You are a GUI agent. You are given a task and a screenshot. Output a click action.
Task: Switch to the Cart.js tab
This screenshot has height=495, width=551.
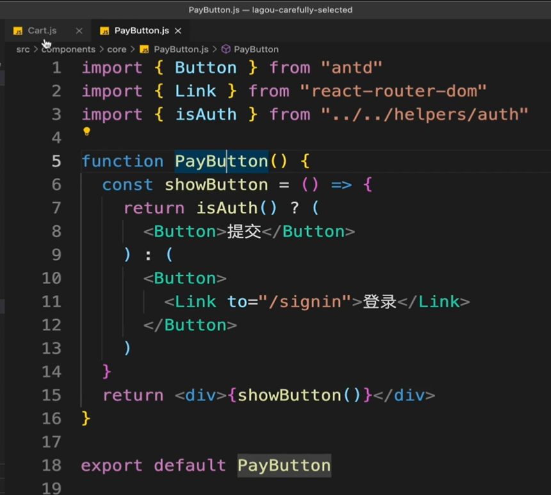click(42, 31)
